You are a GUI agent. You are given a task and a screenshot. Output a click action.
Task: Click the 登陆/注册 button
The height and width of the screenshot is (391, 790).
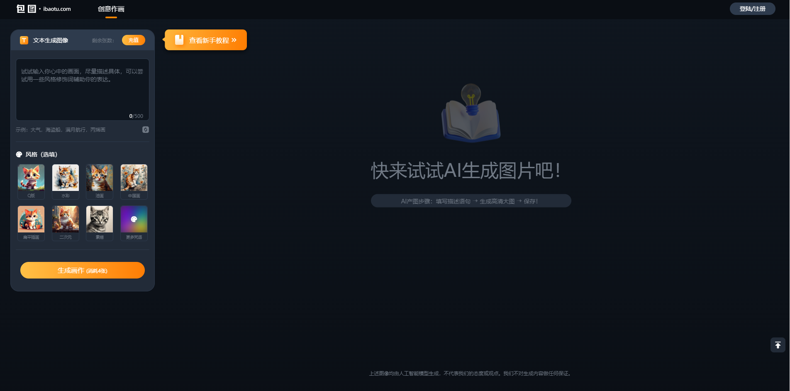pyautogui.click(x=752, y=9)
